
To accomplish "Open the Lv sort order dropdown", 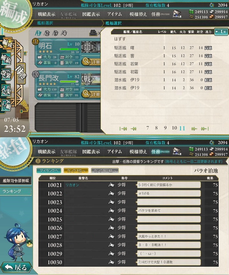I will click(x=221, y=32).
